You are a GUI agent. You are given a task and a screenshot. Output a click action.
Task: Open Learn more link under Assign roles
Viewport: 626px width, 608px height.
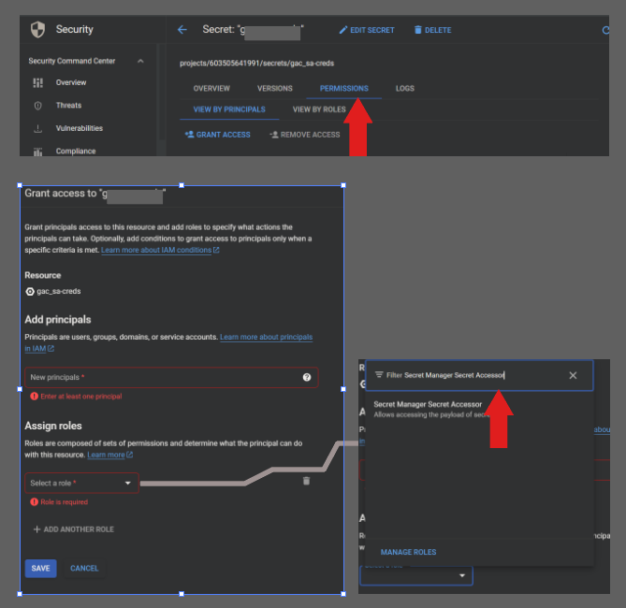110,456
